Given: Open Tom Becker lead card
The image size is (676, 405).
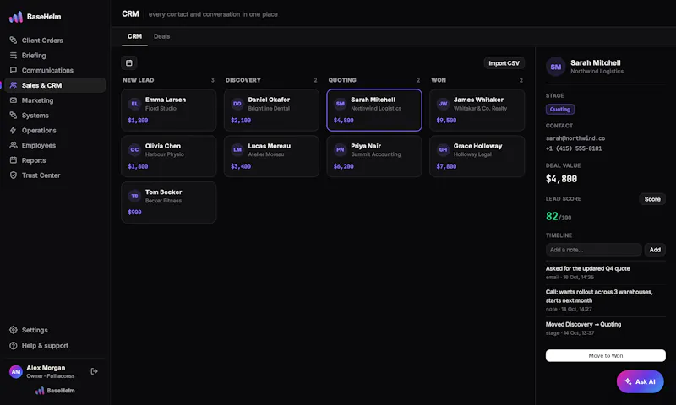Looking at the screenshot, I should (168, 202).
